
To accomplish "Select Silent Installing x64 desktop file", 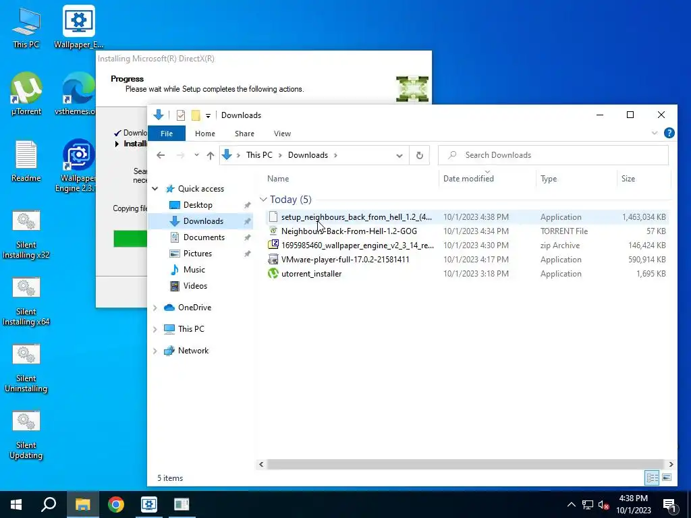I will click(x=26, y=301).
